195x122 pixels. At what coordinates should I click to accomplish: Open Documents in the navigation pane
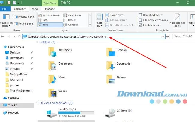(x=15, y=63)
